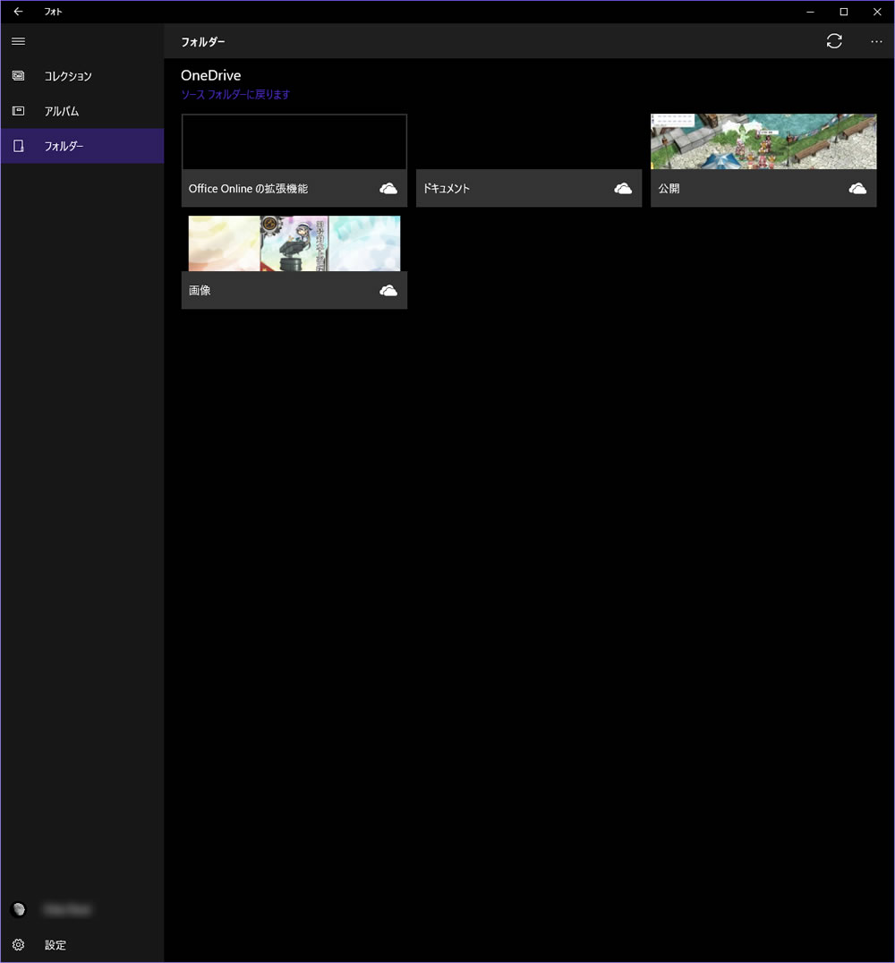Follow the ソース フォルダーに戻ります link
Viewport: 895px width, 963px height.
[235, 95]
